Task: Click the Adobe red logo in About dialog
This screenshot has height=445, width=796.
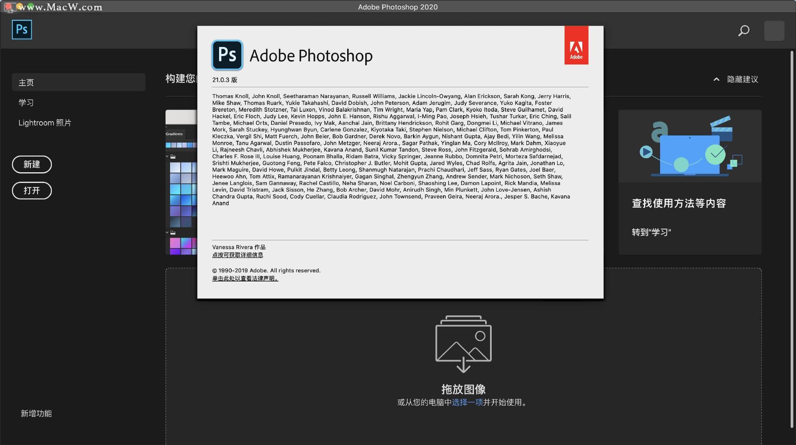Action: 576,45
